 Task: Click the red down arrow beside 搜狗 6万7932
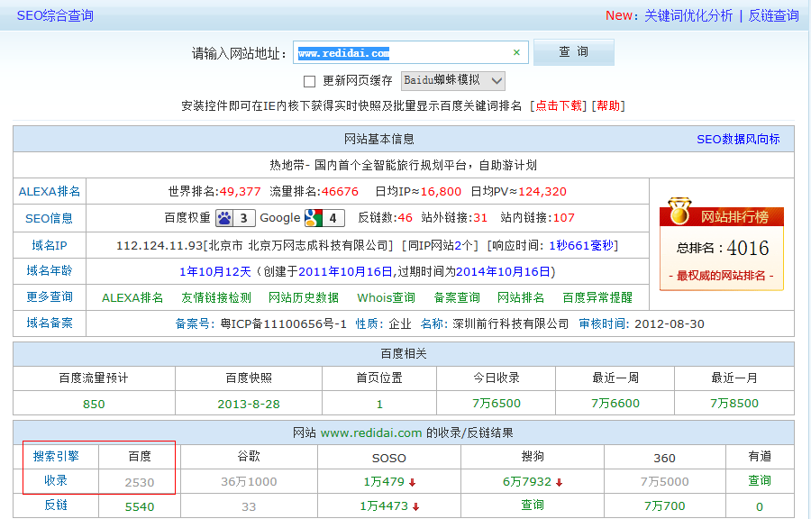click(x=559, y=483)
